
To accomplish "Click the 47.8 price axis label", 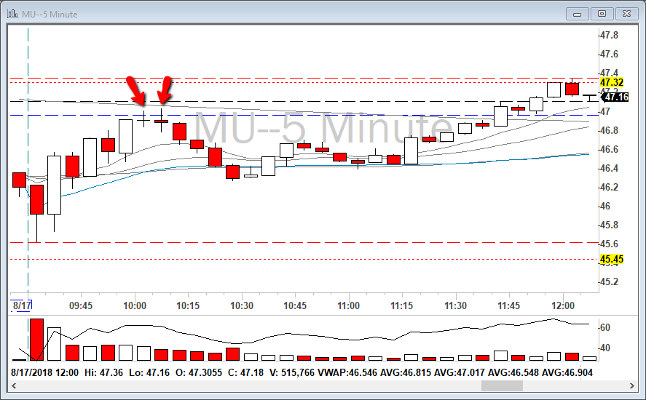I will 609,36.
